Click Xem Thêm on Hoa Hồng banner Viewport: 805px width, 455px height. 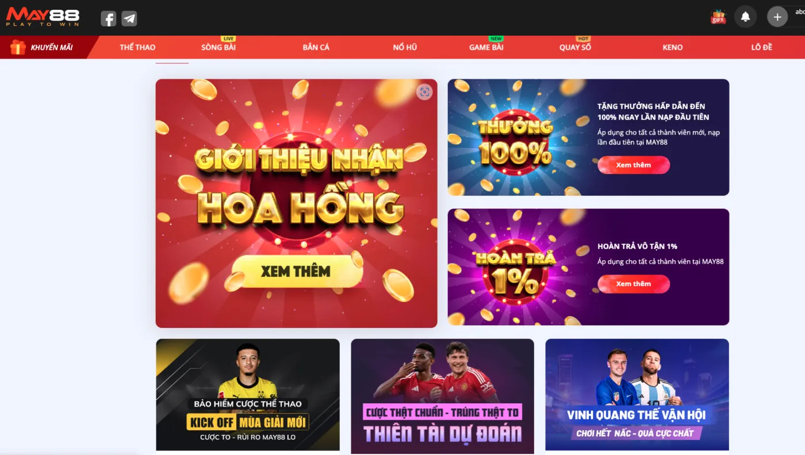pos(297,271)
